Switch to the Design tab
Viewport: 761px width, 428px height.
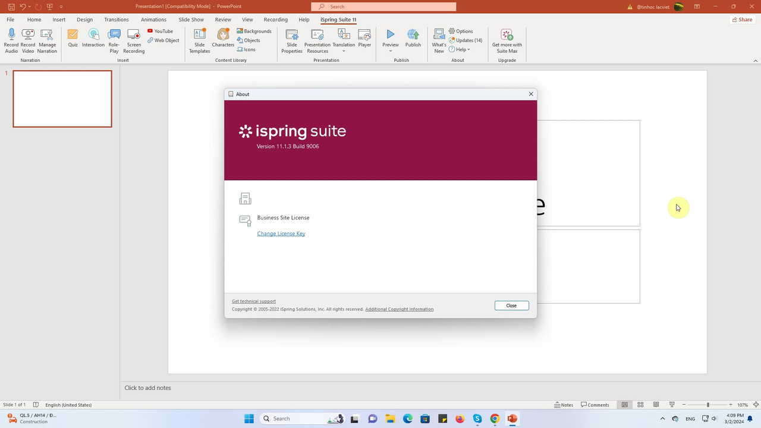[84, 20]
